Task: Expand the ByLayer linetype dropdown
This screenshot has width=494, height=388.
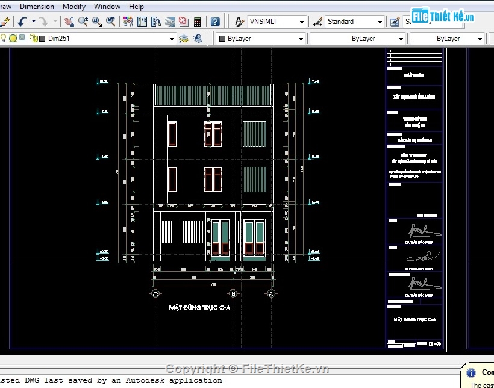Action: tap(401, 39)
